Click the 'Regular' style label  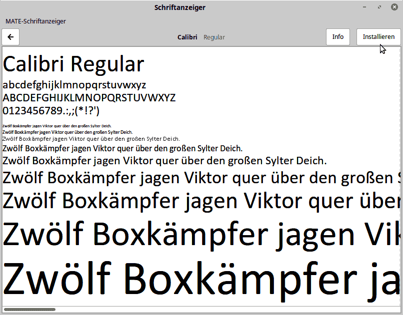coord(214,37)
